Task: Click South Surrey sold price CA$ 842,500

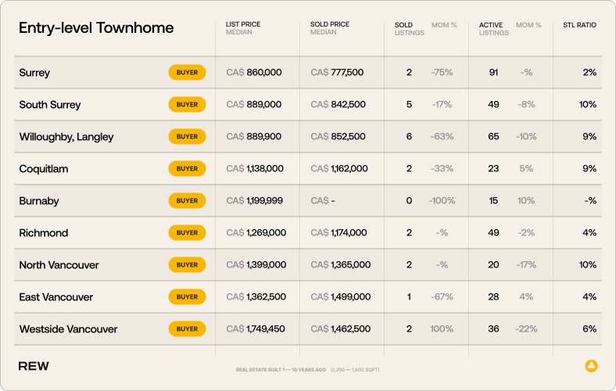Action: coord(338,105)
